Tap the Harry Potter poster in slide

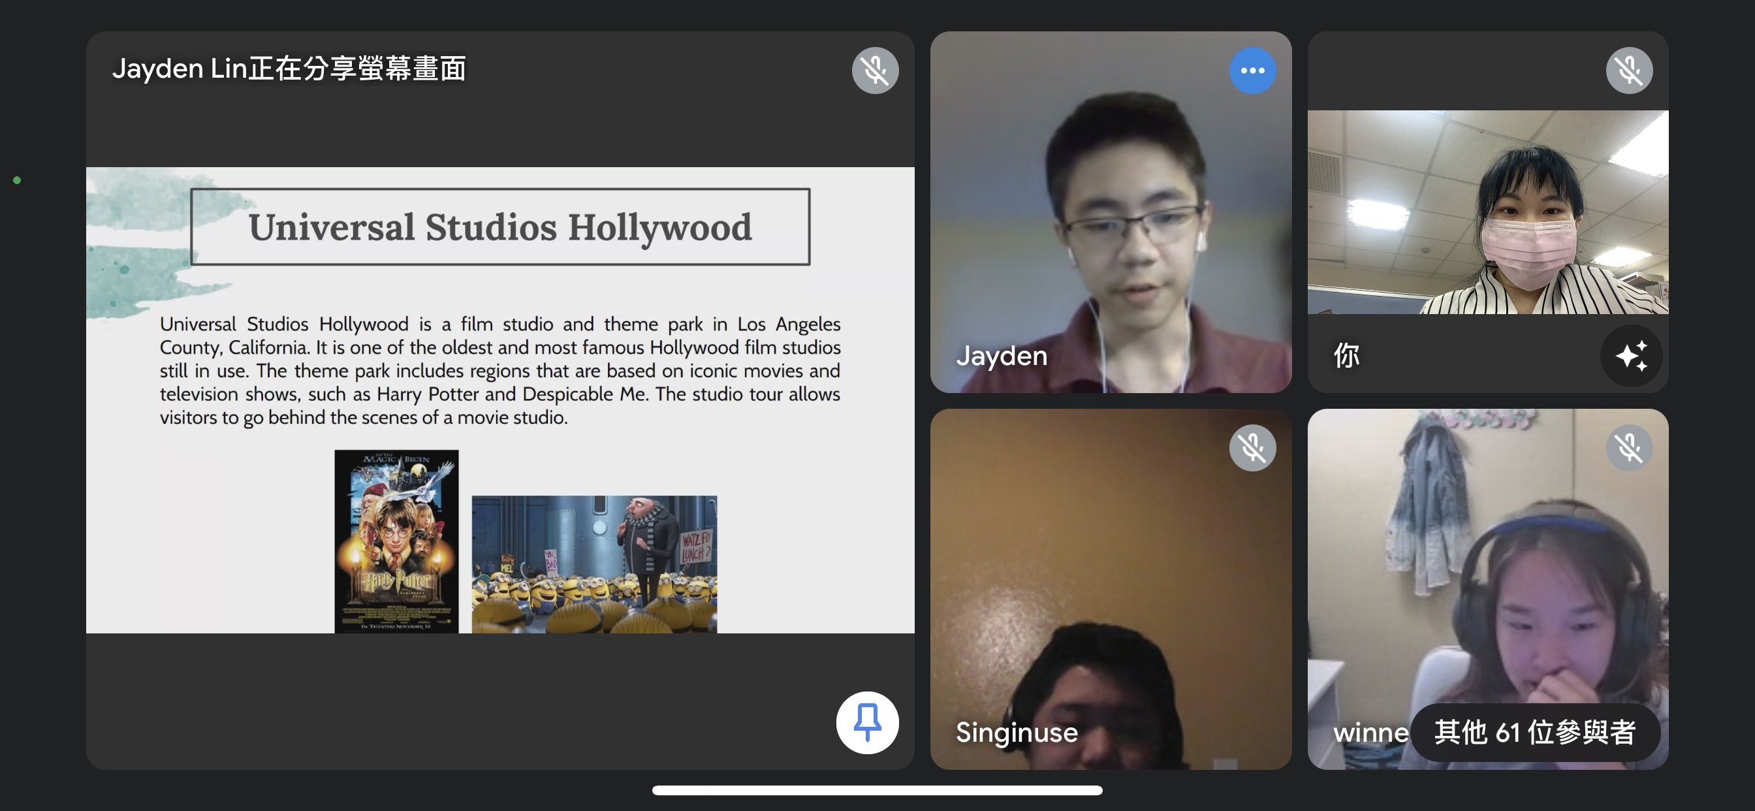point(396,541)
